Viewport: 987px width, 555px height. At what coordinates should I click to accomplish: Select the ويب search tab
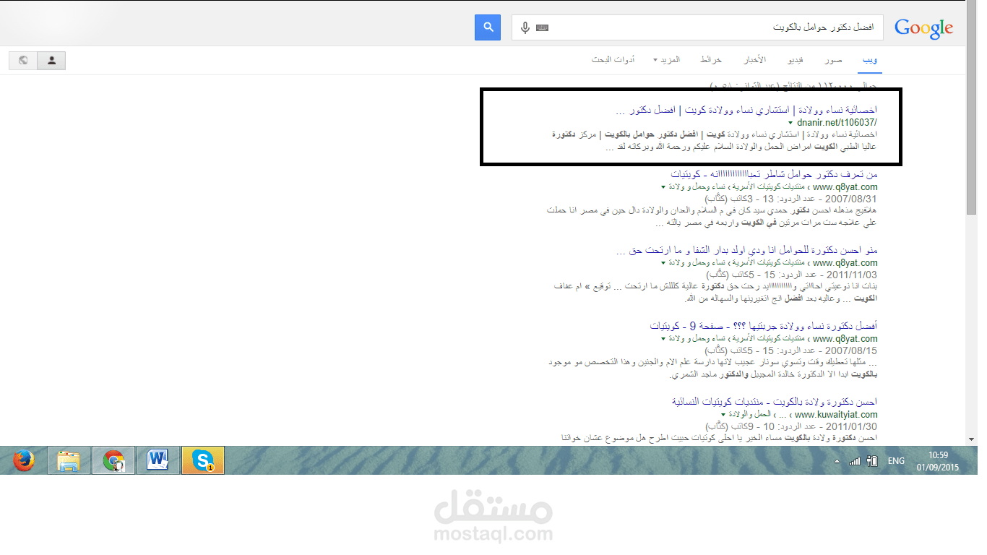tap(871, 59)
